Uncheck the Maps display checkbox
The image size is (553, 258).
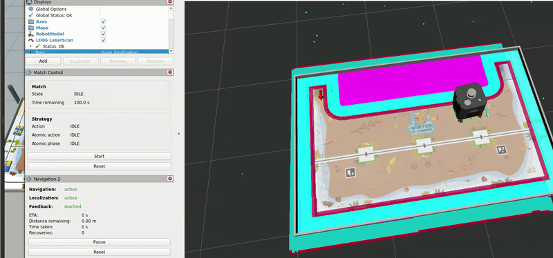coord(103,28)
